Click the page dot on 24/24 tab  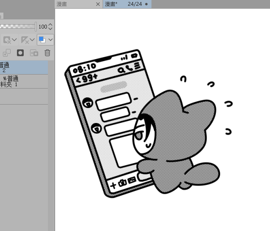[146, 4]
